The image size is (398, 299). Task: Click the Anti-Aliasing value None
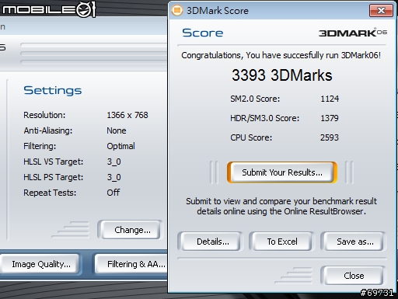(117, 130)
